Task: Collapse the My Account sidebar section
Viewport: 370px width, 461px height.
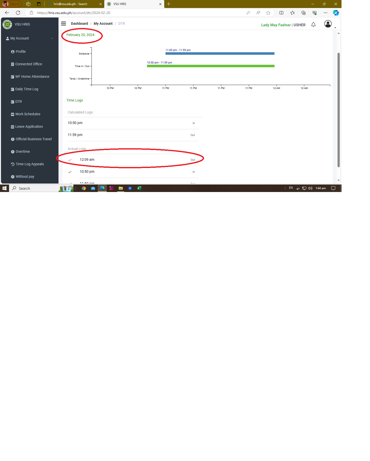Action: click(52, 38)
